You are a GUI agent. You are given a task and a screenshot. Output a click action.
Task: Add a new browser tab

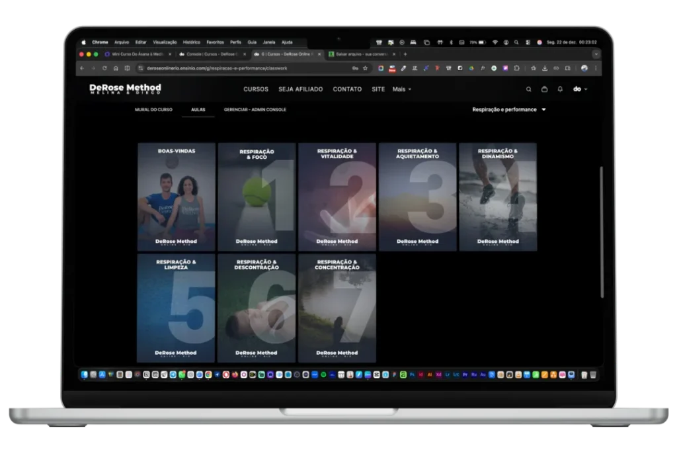click(405, 54)
